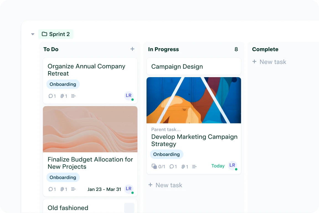Image resolution: width=319 pixels, height=213 pixels.
Task: Open Develop Marketing Campaign Strategy title
Action: pos(194,140)
